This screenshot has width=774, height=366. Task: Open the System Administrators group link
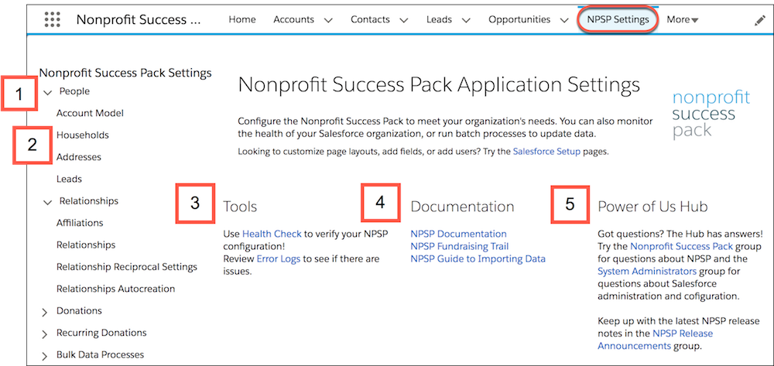tap(647, 272)
